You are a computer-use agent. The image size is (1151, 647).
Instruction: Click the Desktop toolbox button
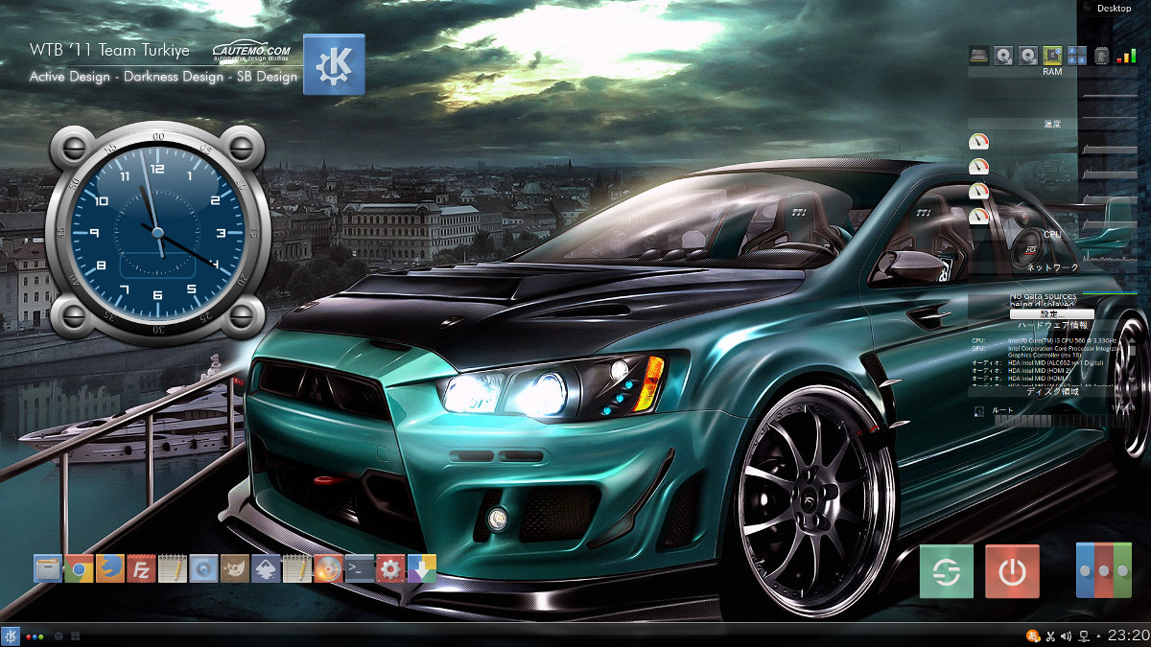(x=1114, y=8)
